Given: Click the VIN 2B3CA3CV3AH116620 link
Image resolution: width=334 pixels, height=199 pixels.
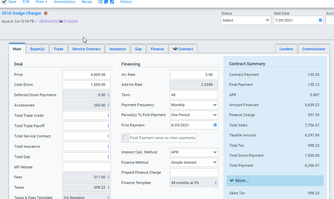Looking at the screenshot, I should pos(58,21).
